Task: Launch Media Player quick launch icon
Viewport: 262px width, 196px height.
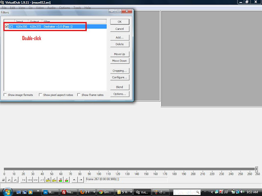Action: pyautogui.click(x=30, y=192)
